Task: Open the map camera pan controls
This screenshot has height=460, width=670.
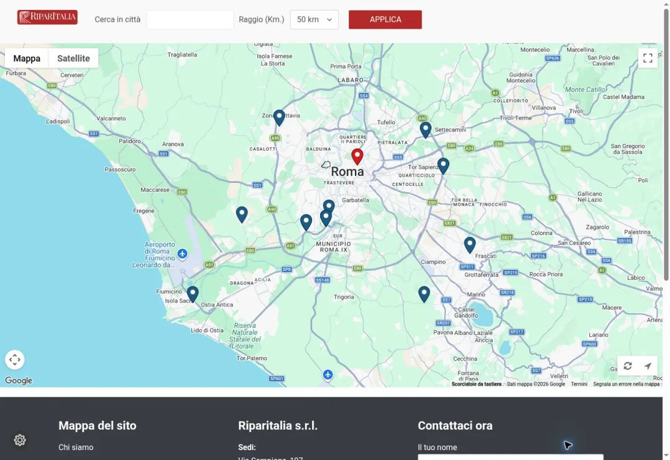Action: [x=14, y=360]
